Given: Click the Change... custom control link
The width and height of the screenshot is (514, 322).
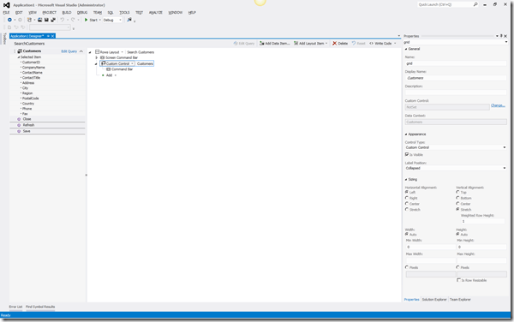Looking at the screenshot, I should 498,105.
